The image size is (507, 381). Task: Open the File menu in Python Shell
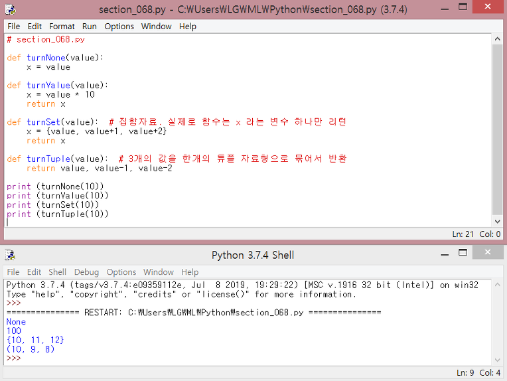click(x=13, y=272)
